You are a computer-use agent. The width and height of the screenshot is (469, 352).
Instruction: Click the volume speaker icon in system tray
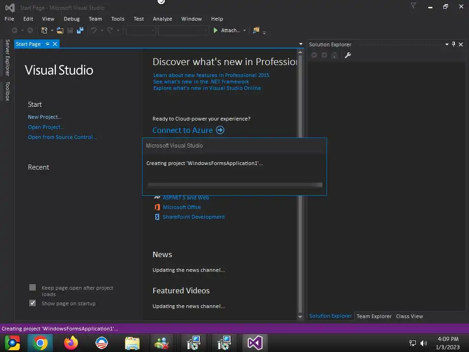[424, 343]
